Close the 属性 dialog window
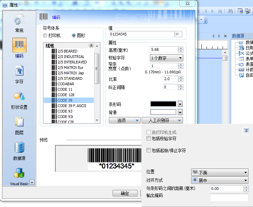 click(187, 3)
